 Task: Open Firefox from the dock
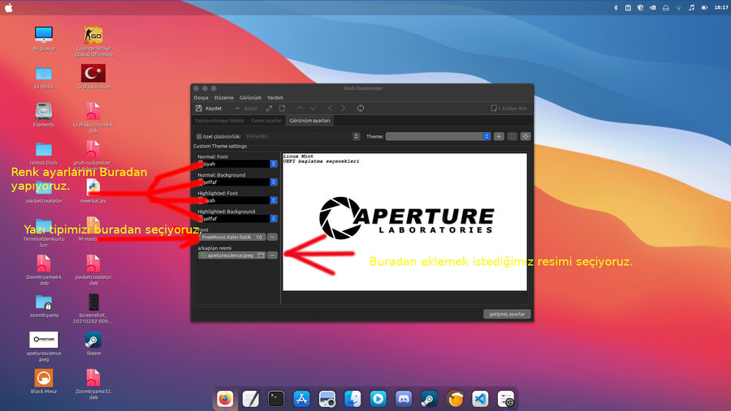pos(225,399)
